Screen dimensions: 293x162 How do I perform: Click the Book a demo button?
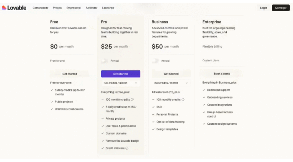(x=222, y=74)
